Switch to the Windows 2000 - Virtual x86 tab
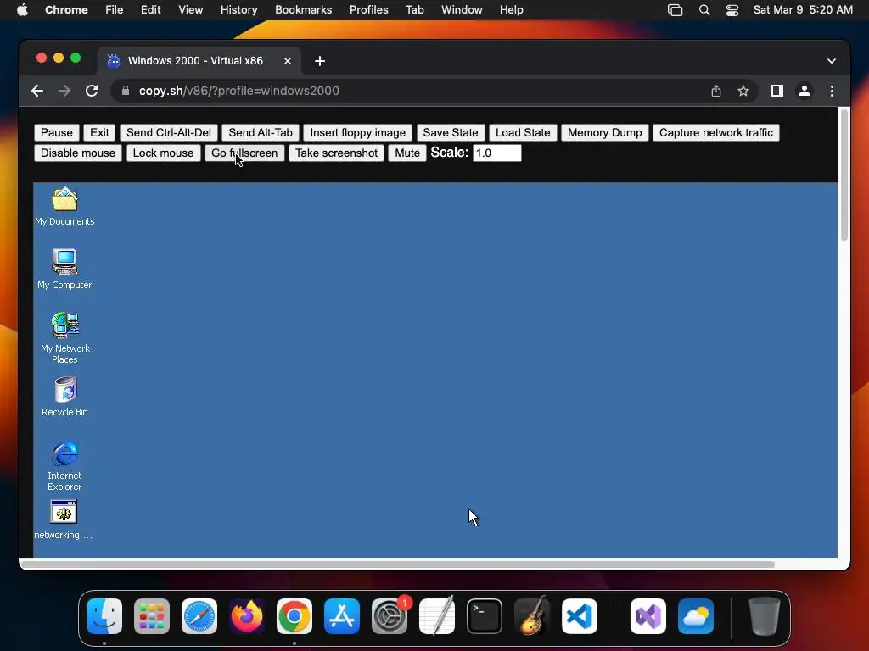 [x=195, y=61]
